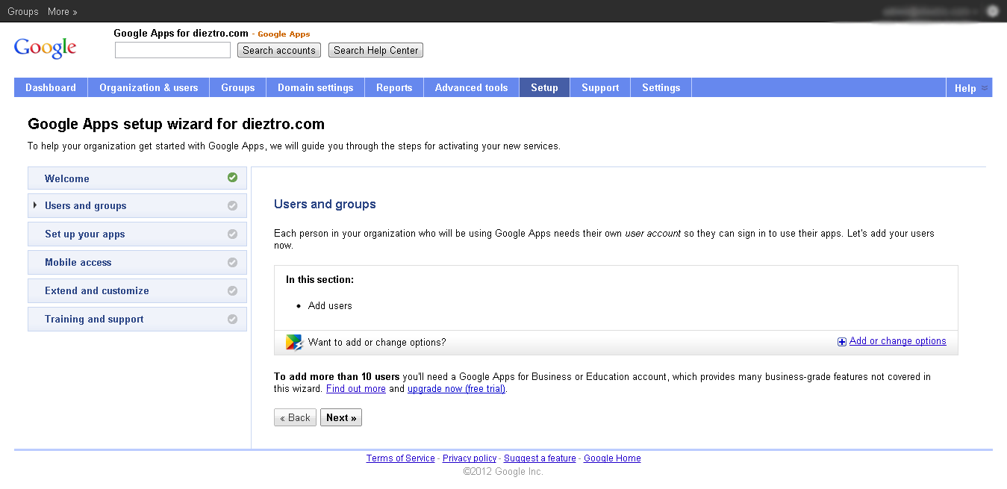This screenshot has width=1007, height=489.
Task: Click the gray checkmark beside Training and support
Action: (x=232, y=320)
